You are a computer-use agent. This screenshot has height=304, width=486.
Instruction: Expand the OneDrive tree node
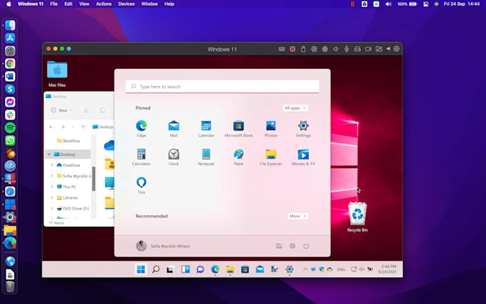coord(51,165)
